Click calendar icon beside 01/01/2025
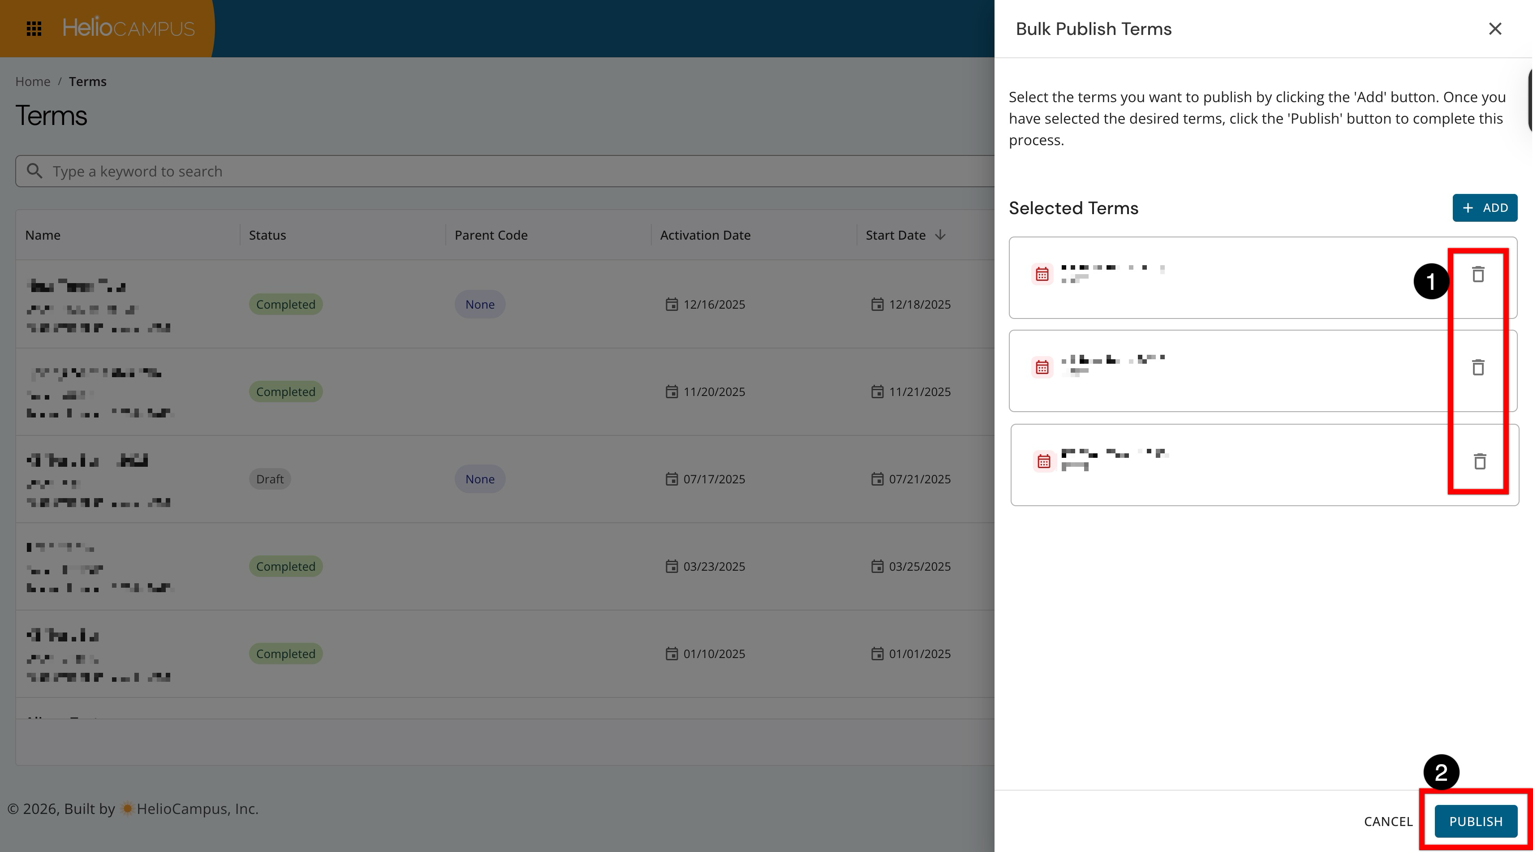The width and height of the screenshot is (1533, 852). [878, 654]
